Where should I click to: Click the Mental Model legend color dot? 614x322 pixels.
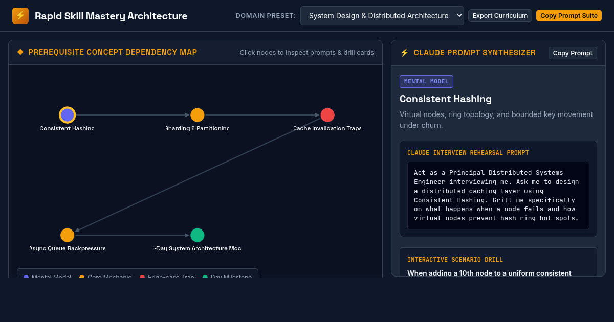click(26, 278)
